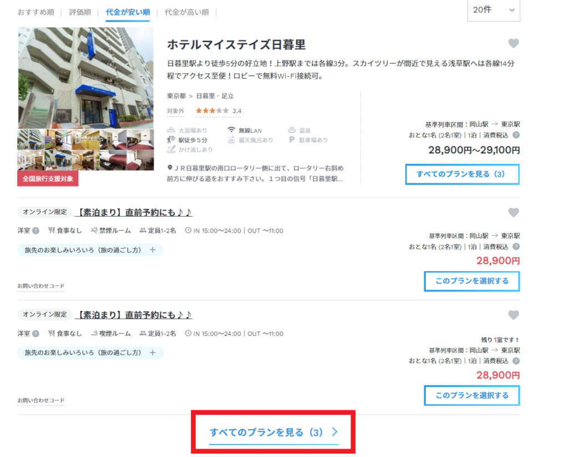
Task: Click the 温泉 hot spring icon
Action: click(x=291, y=129)
